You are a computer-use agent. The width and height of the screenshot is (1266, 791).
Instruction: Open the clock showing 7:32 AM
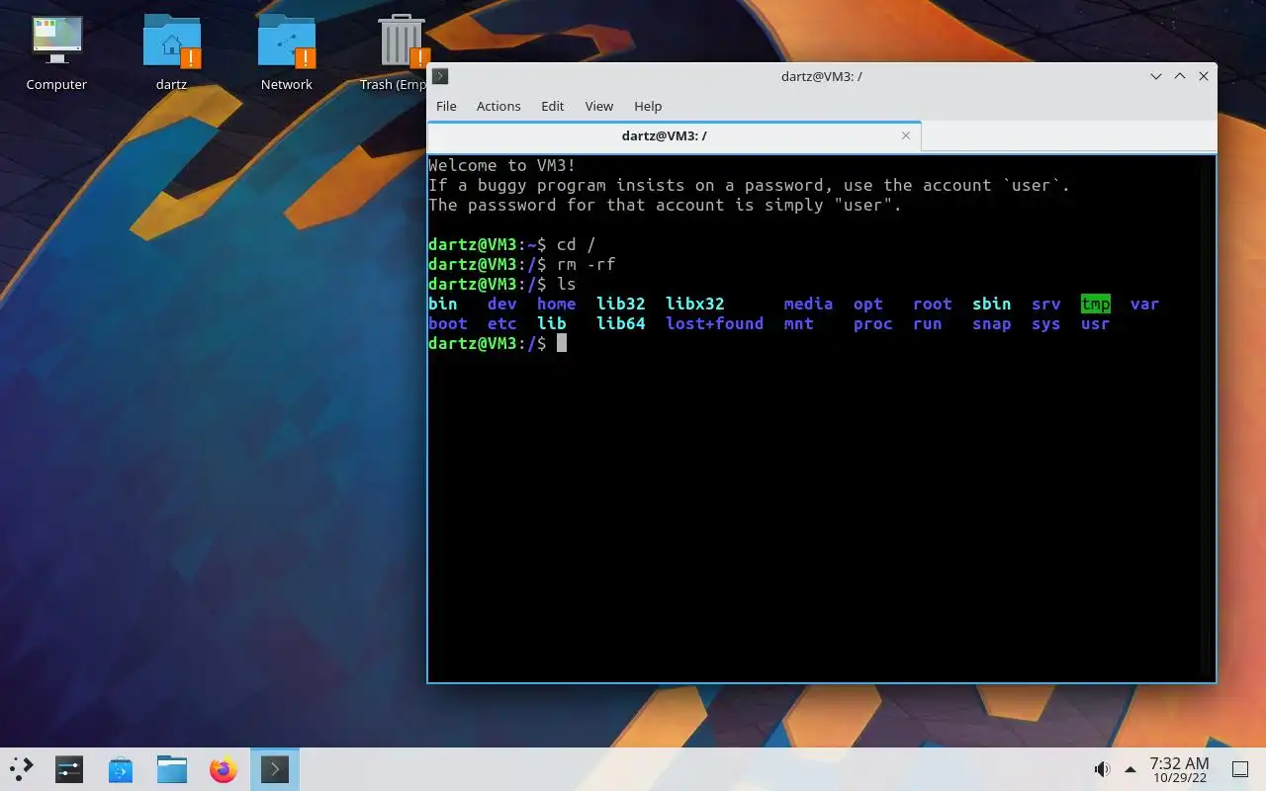pyautogui.click(x=1179, y=769)
